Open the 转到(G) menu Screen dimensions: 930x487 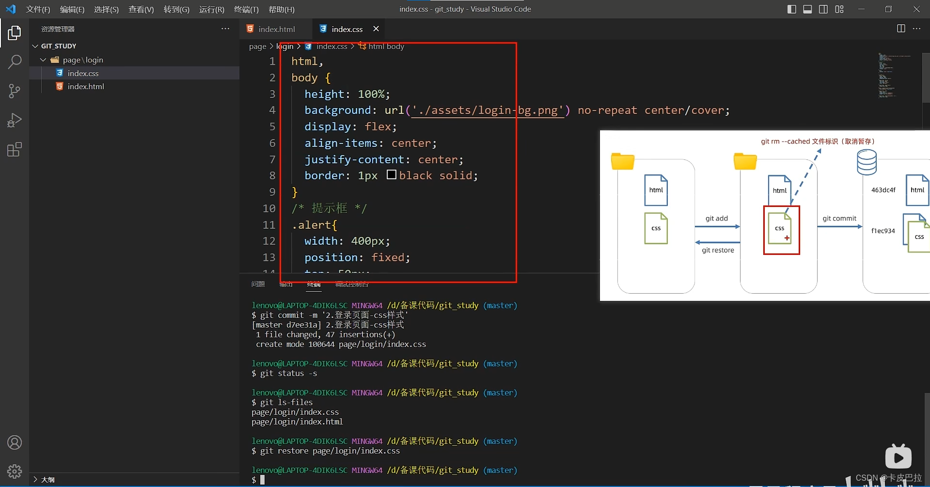(176, 9)
